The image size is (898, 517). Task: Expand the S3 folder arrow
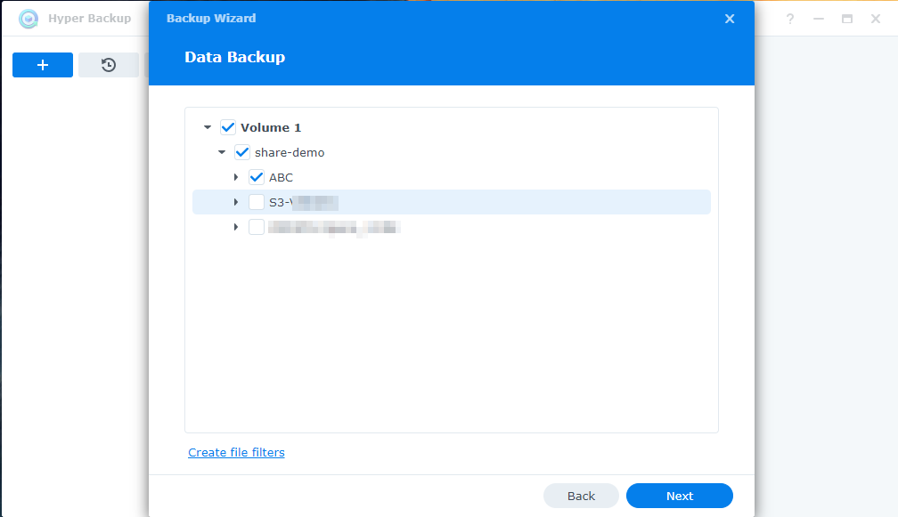(236, 202)
